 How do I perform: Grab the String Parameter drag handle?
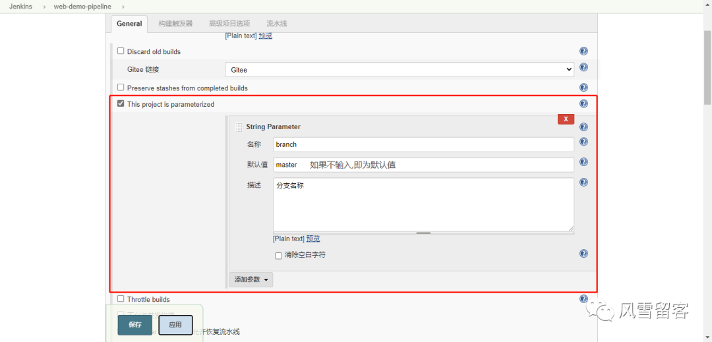coord(239,127)
